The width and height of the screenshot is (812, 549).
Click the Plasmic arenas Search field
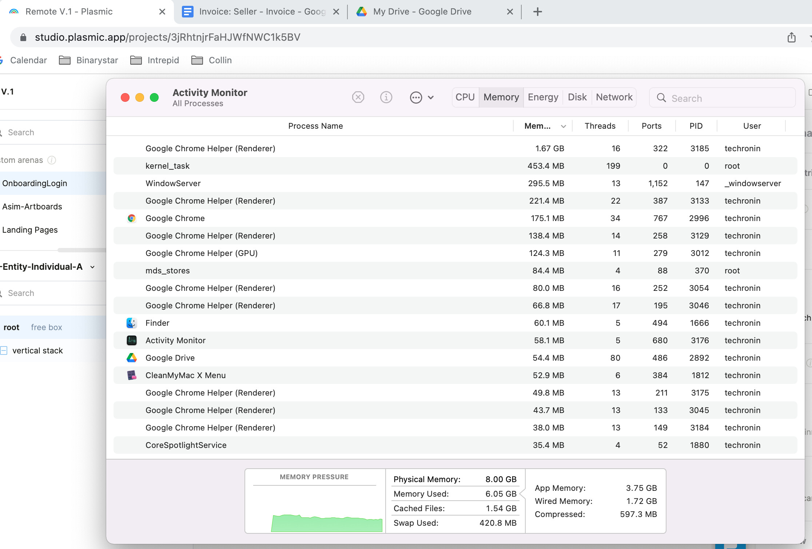53,132
